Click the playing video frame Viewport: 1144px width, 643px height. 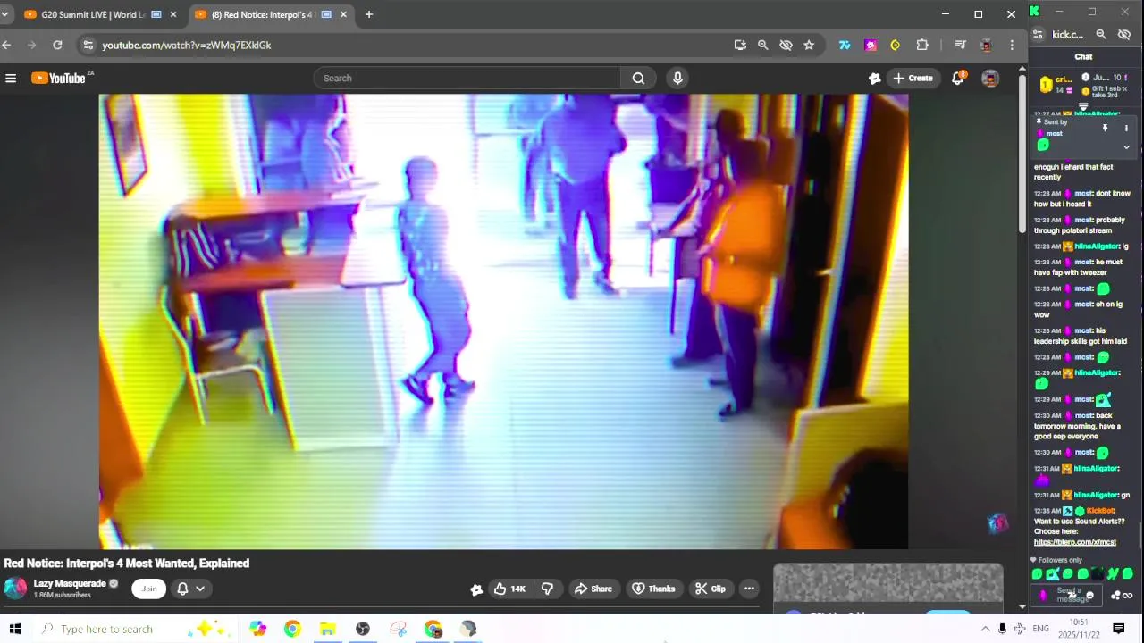click(503, 321)
